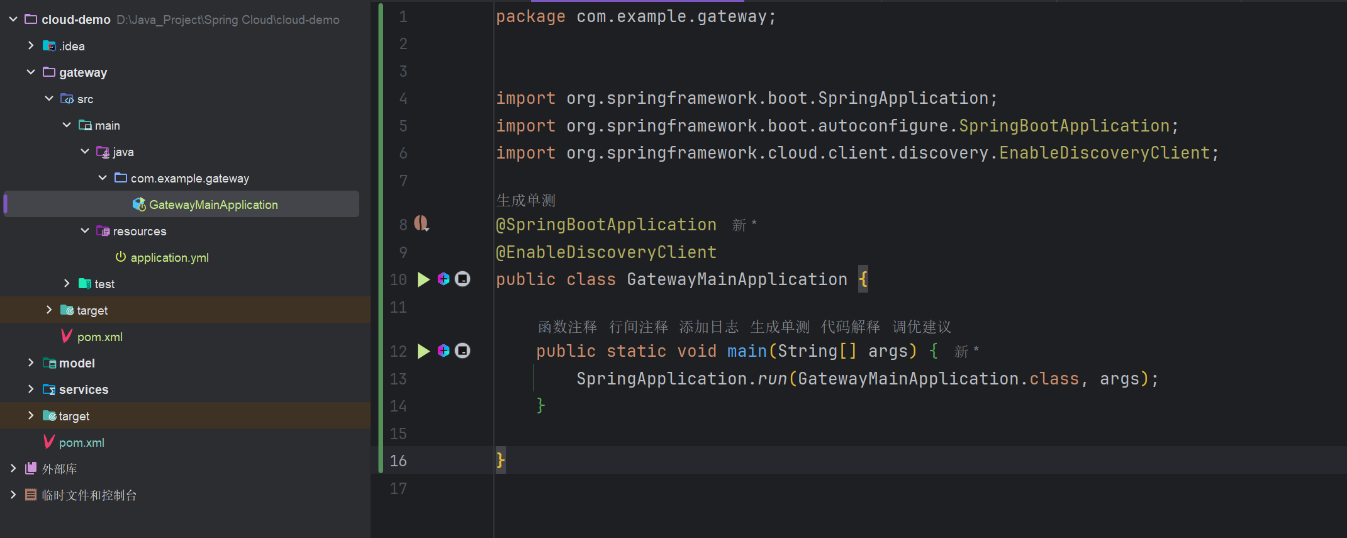The image size is (1347, 538).
Task: Click the run icon beside the main method on line 12
Action: click(x=423, y=351)
